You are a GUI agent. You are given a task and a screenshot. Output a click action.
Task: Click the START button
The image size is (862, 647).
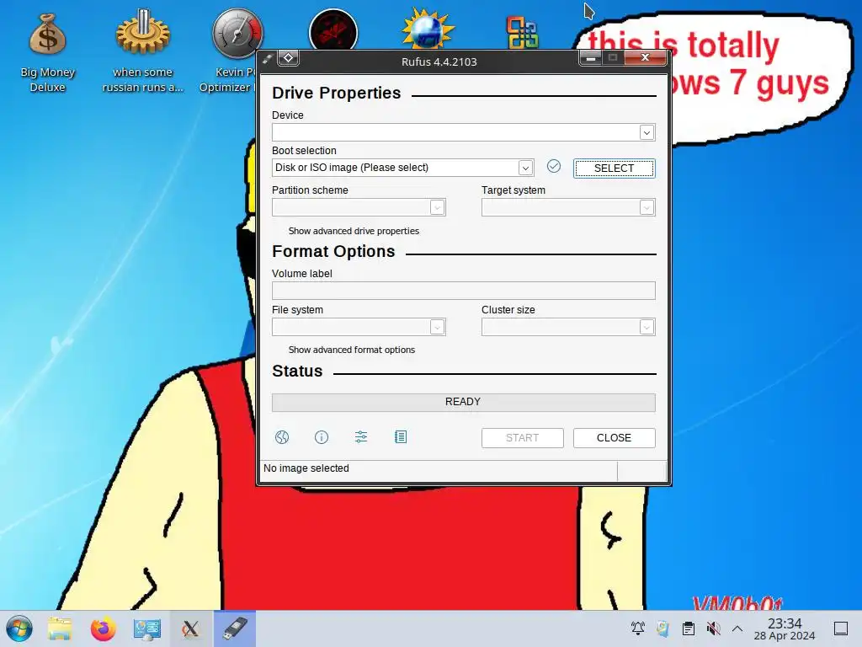[522, 438]
